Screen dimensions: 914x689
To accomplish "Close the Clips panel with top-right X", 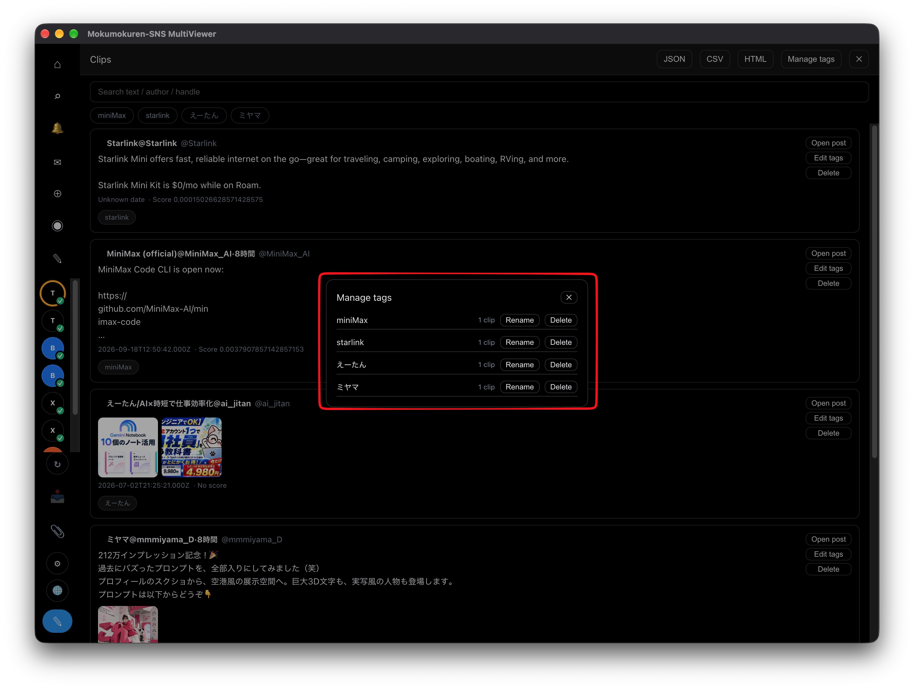I will click(859, 59).
